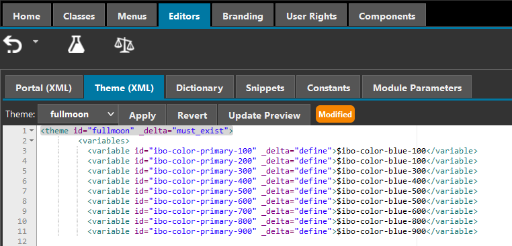Image resolution: width=512 pixels, height=246 pixels.
Task: Open the Portal (XML) editor tab
Action: coord(44,87)
